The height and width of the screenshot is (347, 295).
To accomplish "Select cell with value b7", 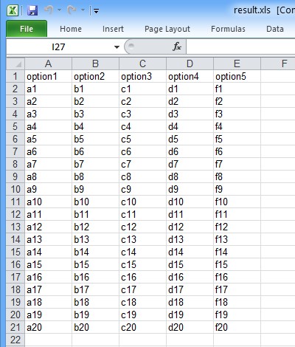I will 95,164.
